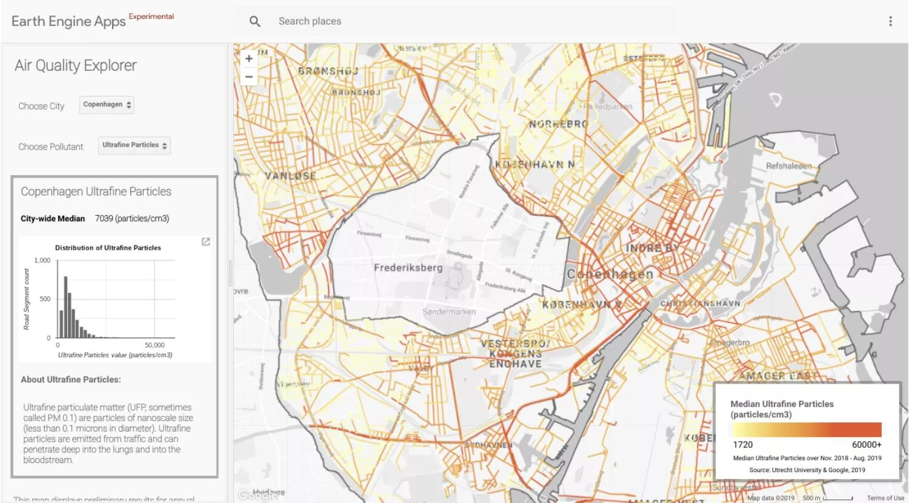The width and height of the screenshot is (909, 503).
Task: Click the 1720 legend minimum value
Action: point(743,444)
